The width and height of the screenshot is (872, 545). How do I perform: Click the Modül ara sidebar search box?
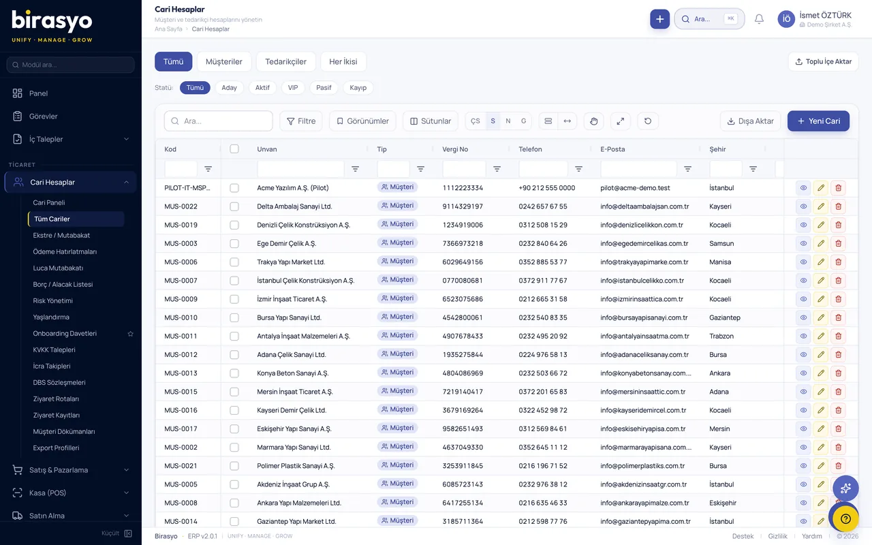(x=71, y=65)
